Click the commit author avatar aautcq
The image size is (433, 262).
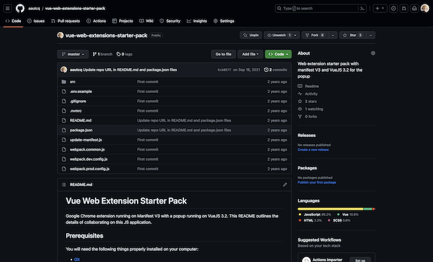[64, 69]
